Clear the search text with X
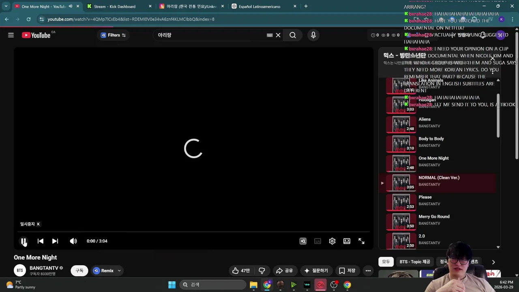The width and height of the screenshot is (519, 292). (278, 35)
